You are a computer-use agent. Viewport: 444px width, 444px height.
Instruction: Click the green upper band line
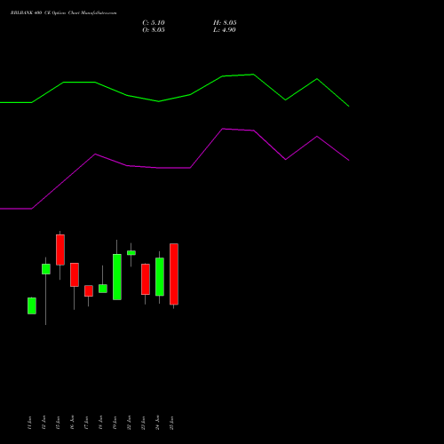pyautogui.click(x=175, y=98)
